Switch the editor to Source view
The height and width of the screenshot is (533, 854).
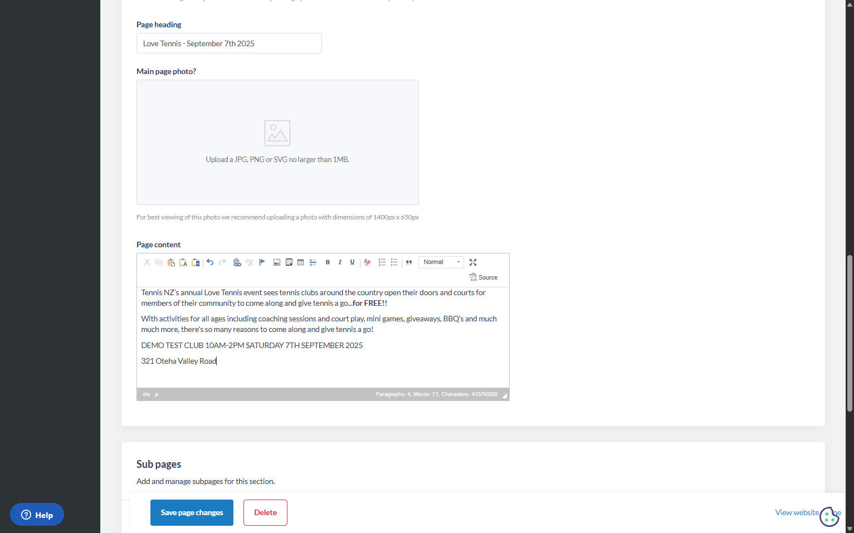click(484, 277)
